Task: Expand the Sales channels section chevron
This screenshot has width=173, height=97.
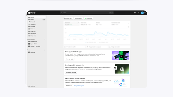Action: pyautogui.click(x=45, y=39)
